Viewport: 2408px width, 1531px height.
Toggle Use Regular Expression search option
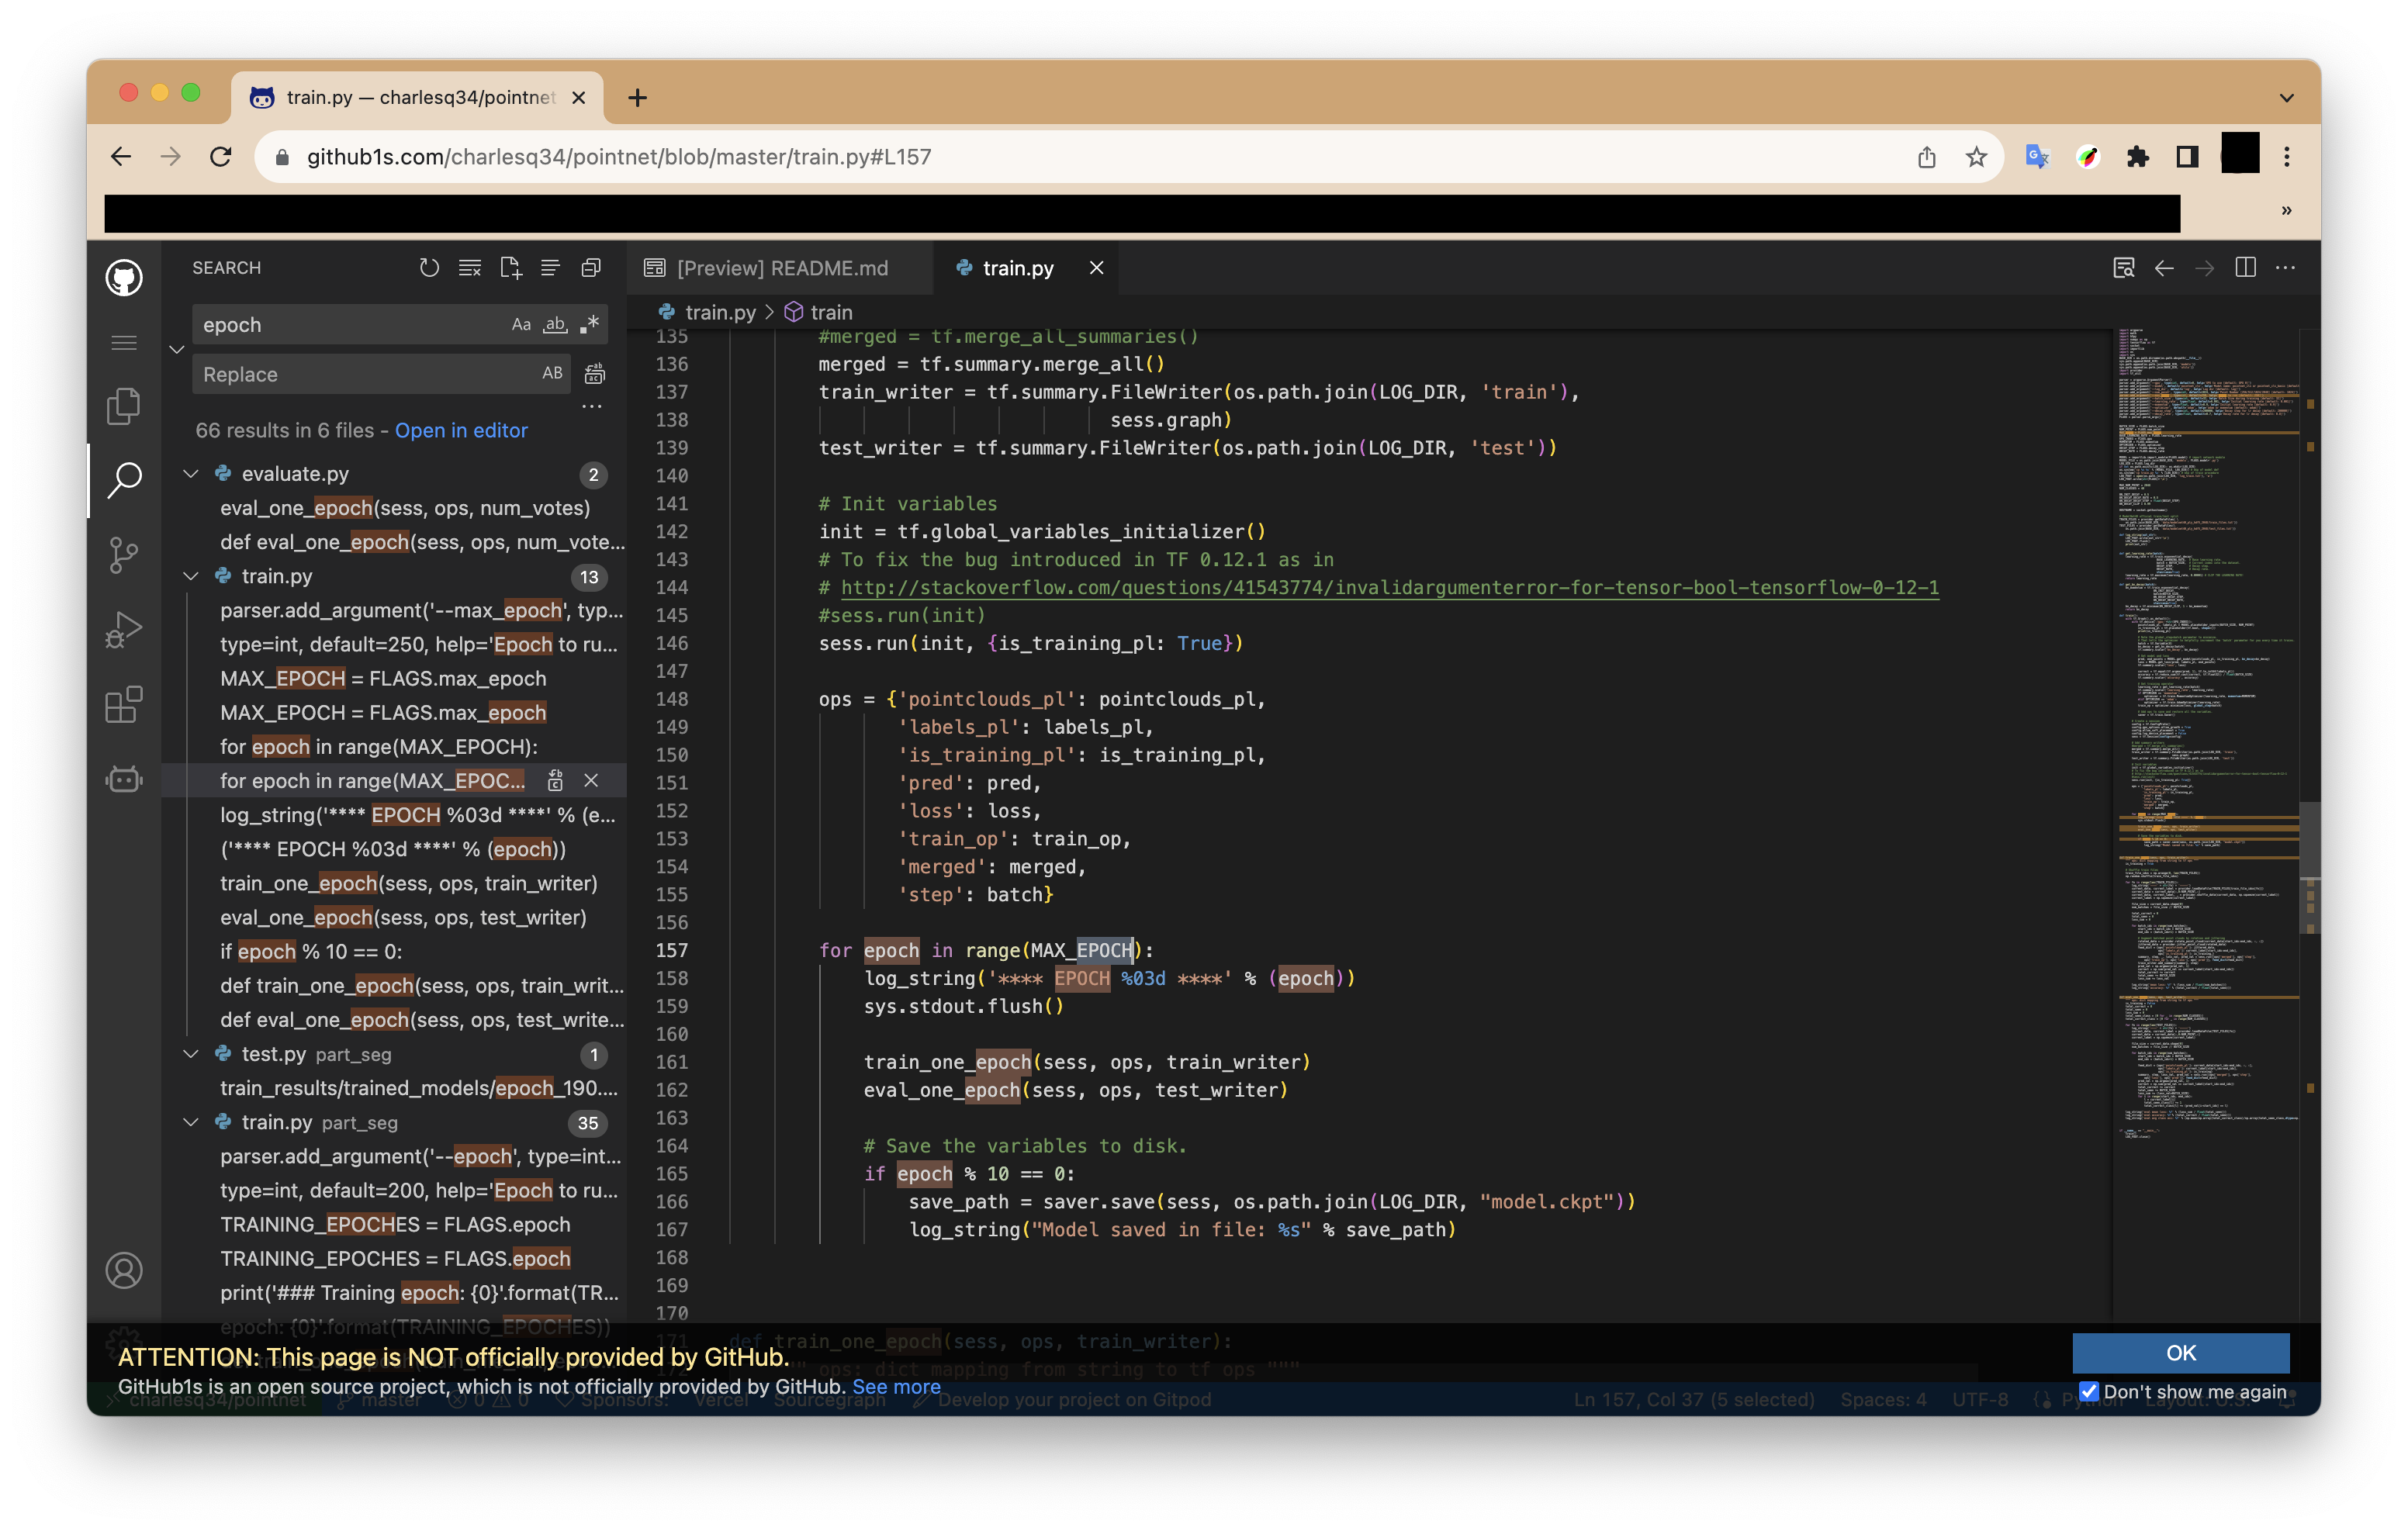(590, 325)
